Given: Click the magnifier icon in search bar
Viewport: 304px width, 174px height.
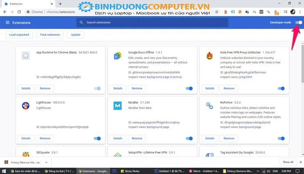Looking at the screenshot, I should [x=82, y=23].
